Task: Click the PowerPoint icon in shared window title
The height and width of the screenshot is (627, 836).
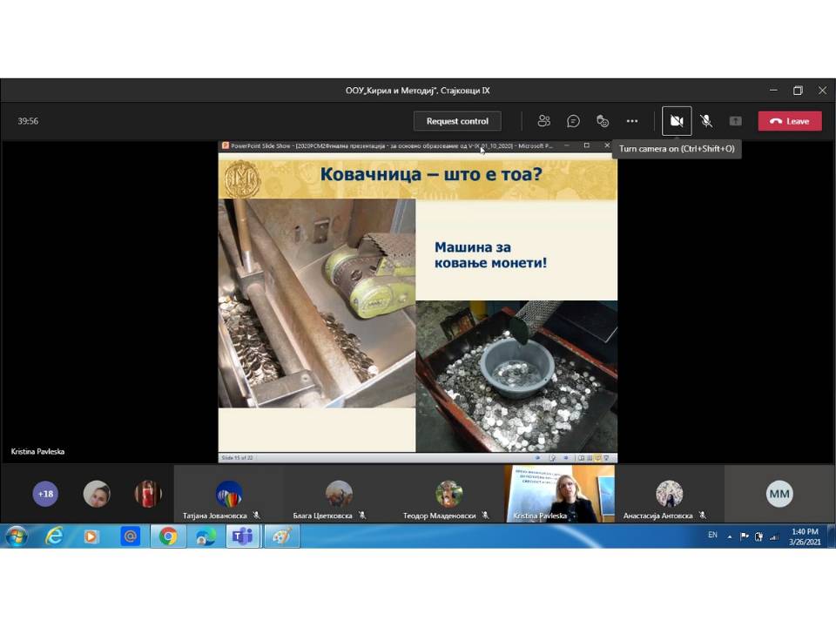Action: click(225, 145)
